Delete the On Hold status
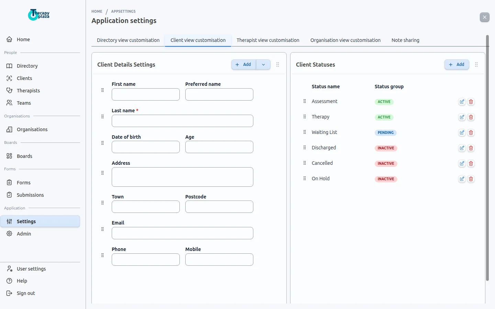This screenshot has width=495, height=309. [471, 179]
